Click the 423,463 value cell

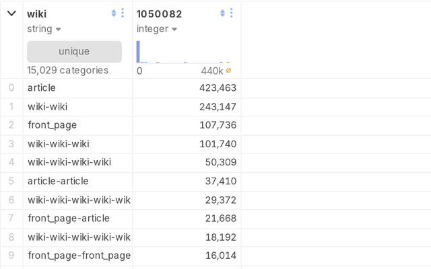click(x=218, y=87)
